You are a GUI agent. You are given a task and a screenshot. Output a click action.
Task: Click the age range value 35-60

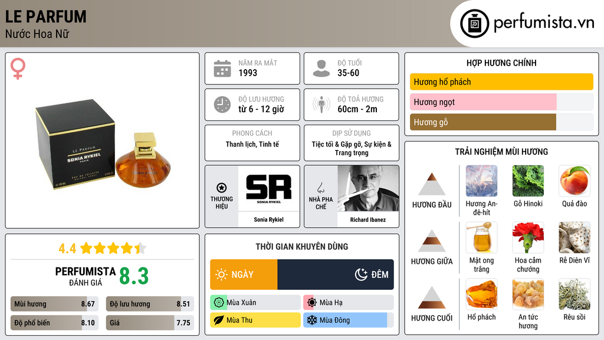pos(348,73)
